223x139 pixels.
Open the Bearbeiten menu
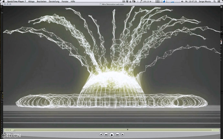click(x=41, y=1)
